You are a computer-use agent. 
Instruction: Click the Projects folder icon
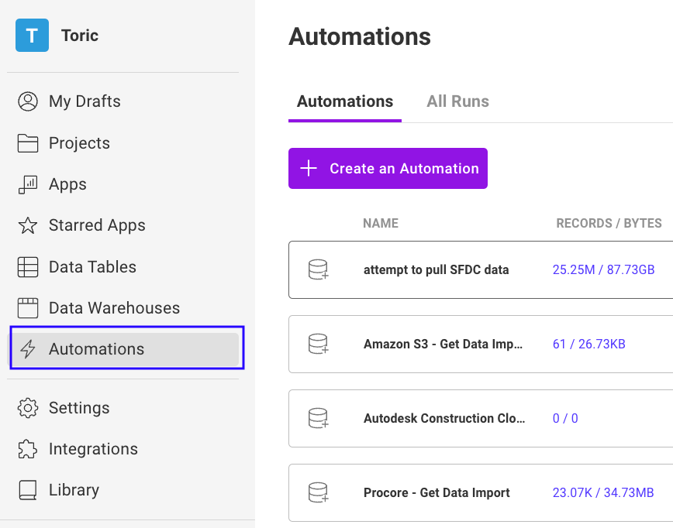click(x=28, y=143)
